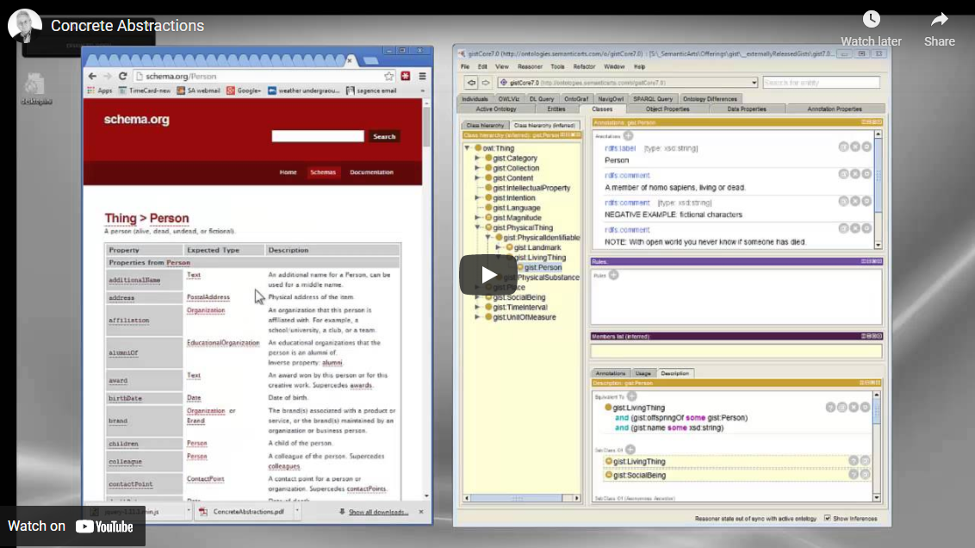Click the red extension icon in Chrome toolbar
975x548 pixels.
click(x=406, y=76)
